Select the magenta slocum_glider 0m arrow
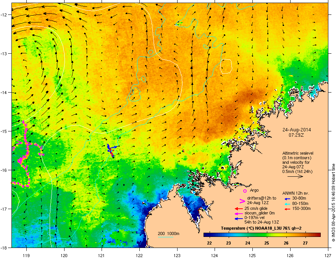This screenshot has height=259, width=336. coord(239,213)
